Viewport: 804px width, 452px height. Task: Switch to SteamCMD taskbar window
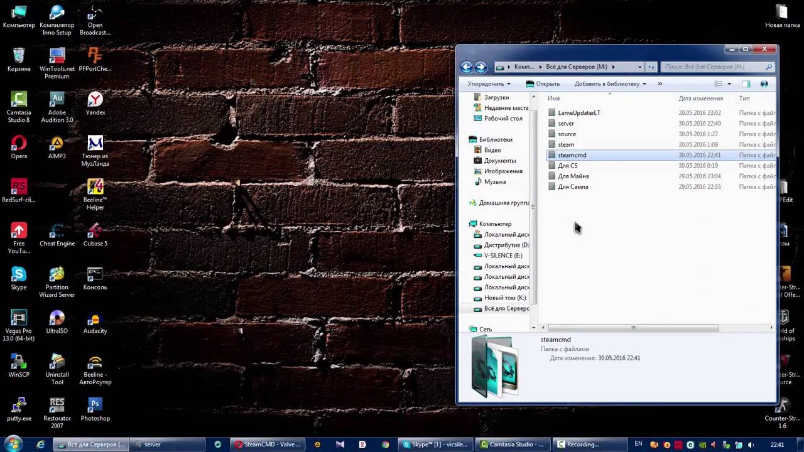coord(268,444)
